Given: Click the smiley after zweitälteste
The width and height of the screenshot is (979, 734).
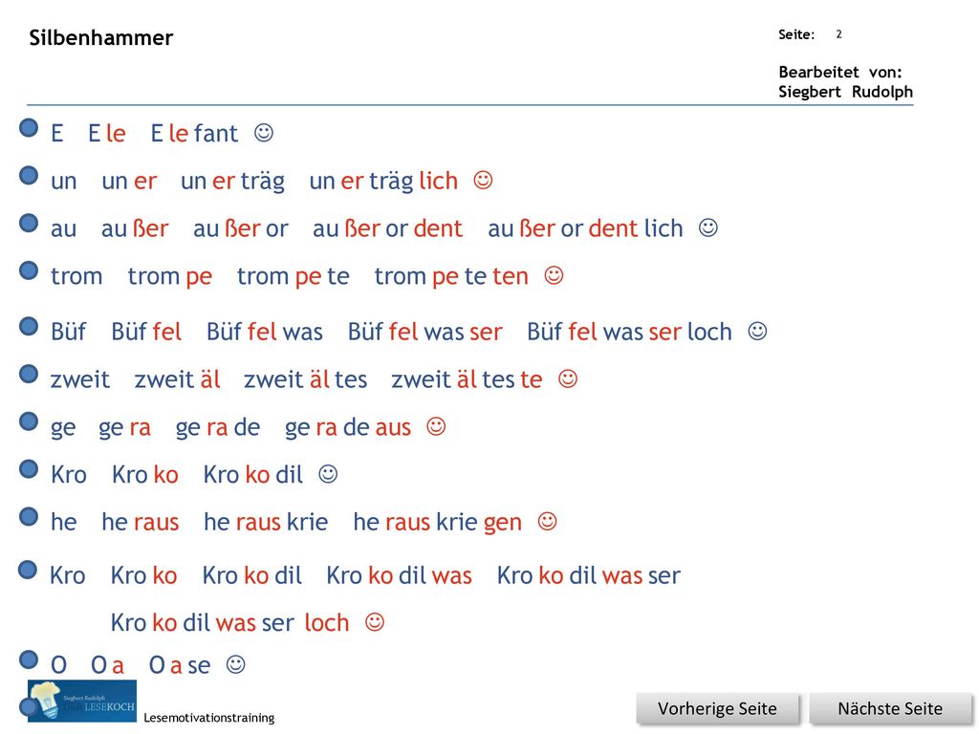Looking at the screenshot, I should 568,378.
